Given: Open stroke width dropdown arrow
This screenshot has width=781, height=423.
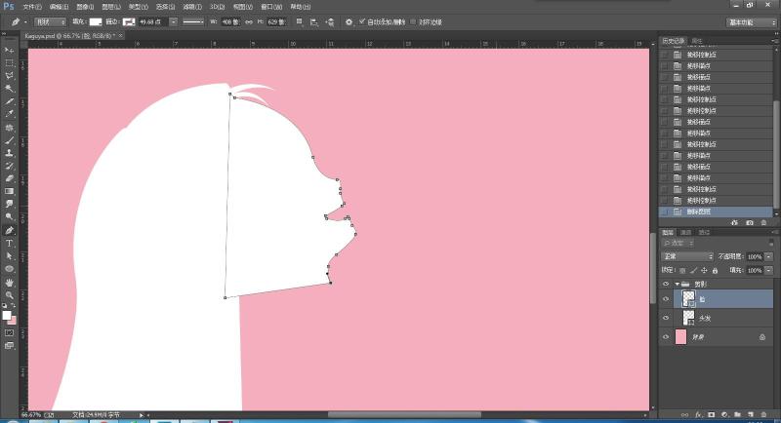Looking at the screenshot, I should (x=174, y=21).
